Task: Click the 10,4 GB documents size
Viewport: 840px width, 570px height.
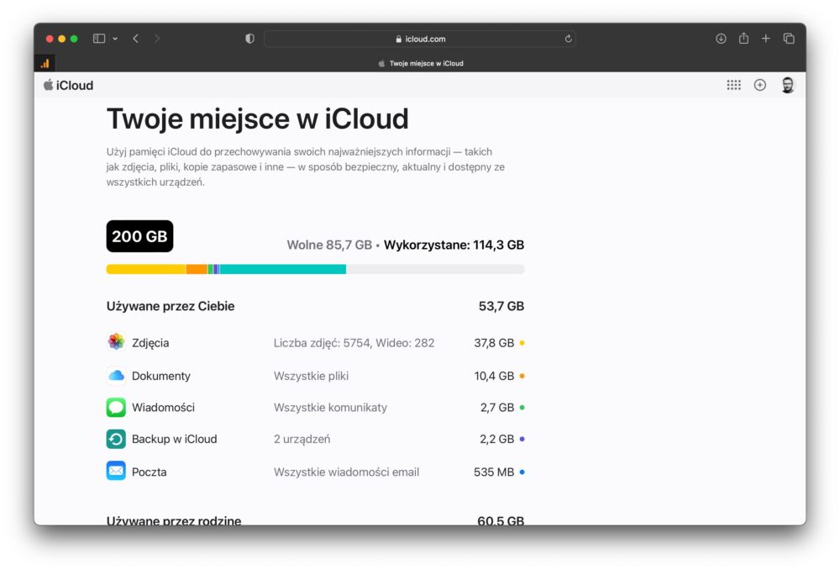Action: pyautogui.click(x=494, y=376)
